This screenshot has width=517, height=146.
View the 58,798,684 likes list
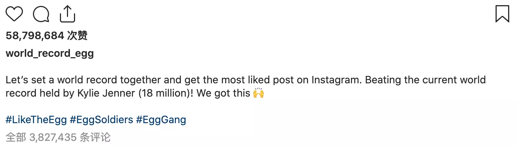coord(47,36)
